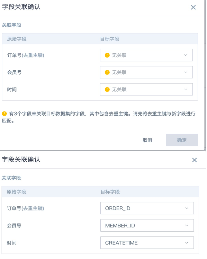Screen dimensions: 207x259
Task: Expand chevron of 会员号 无关联 dropdown
Action: coord(185,72)
